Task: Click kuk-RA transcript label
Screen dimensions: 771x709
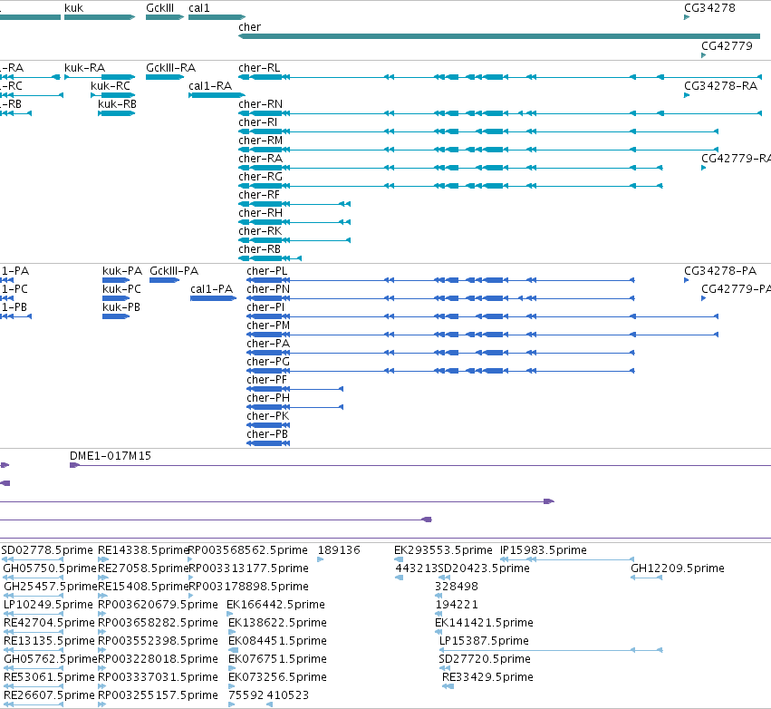Action: [84, 67]
